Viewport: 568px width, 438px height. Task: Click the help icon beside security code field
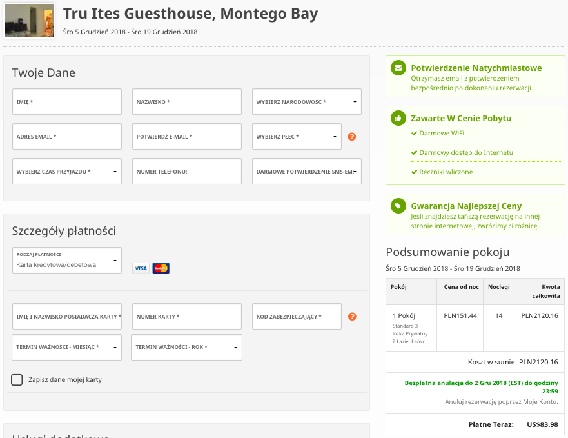pyautogui.click(x=352, y=317)
